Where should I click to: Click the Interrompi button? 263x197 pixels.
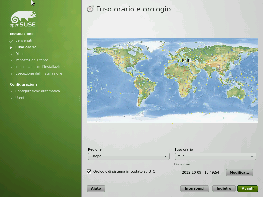point(195,188)
